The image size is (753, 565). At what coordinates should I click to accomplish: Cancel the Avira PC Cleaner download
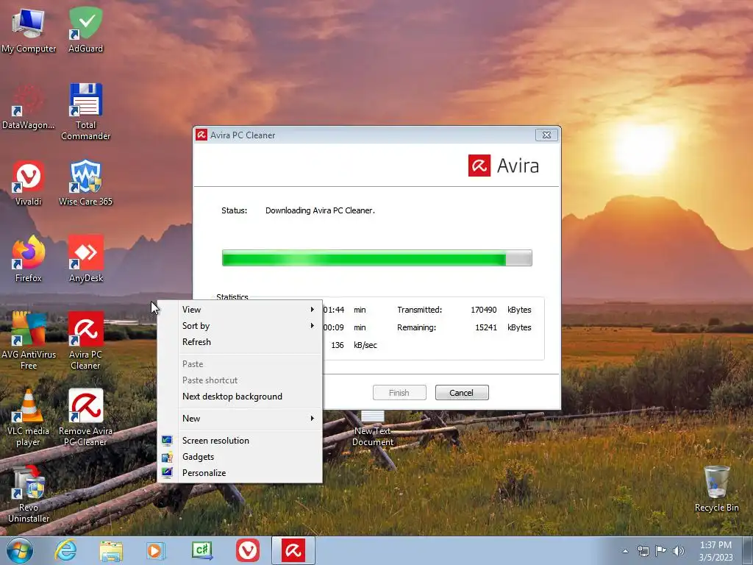click(462, 393)
